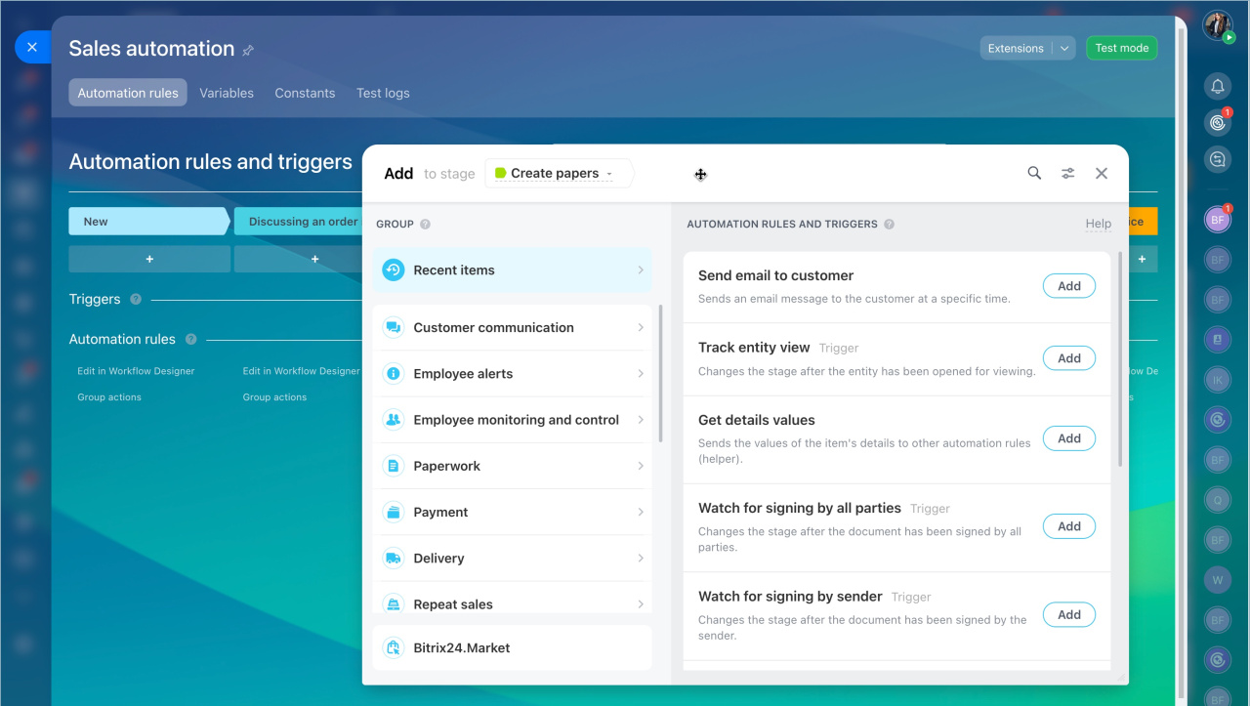
Task: Open Bitrix24.Market group
Action: click(512, 647)
